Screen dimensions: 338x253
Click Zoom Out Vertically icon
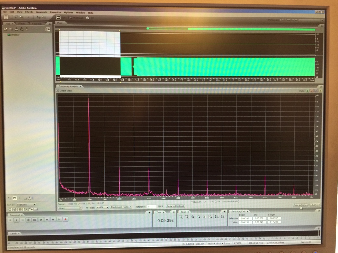[223, 217]
